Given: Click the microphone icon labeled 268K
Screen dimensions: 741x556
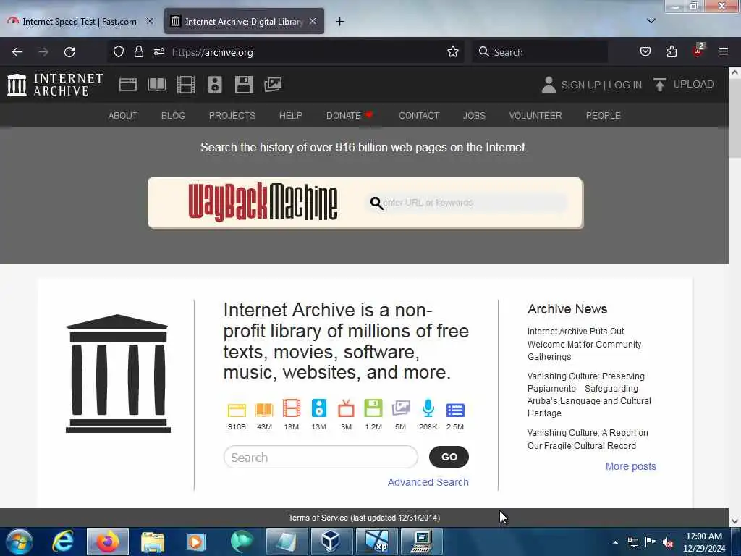Looking at the screenshot, I should click(x=428, y=408).
